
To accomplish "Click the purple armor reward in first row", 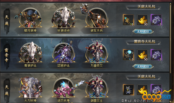I will (x=156, y=20).
